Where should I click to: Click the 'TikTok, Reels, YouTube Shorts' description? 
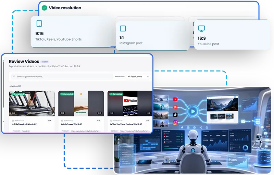[x=59, y=39]
